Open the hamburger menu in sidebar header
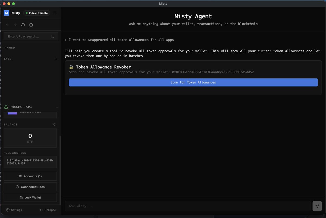Image resolution: width=326 pixels, height=218 pixels. pyautogui.click(x=55, y=13)
